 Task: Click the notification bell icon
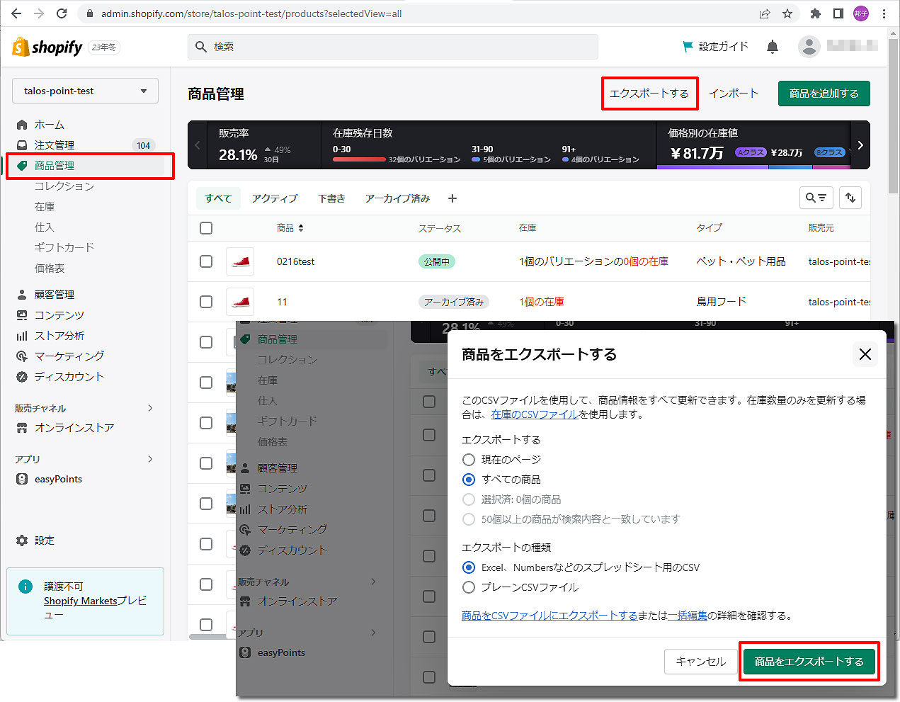click(x=773, y=47)
